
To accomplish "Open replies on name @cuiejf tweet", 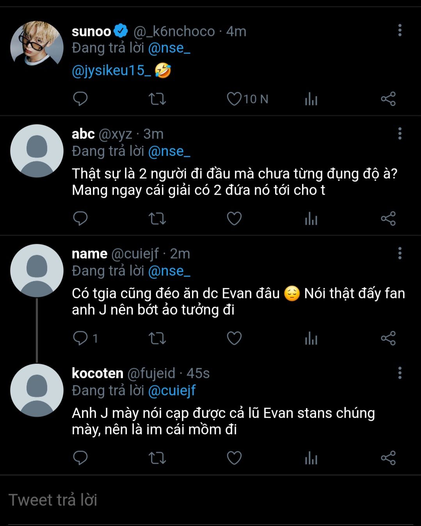I will [80, 338].
